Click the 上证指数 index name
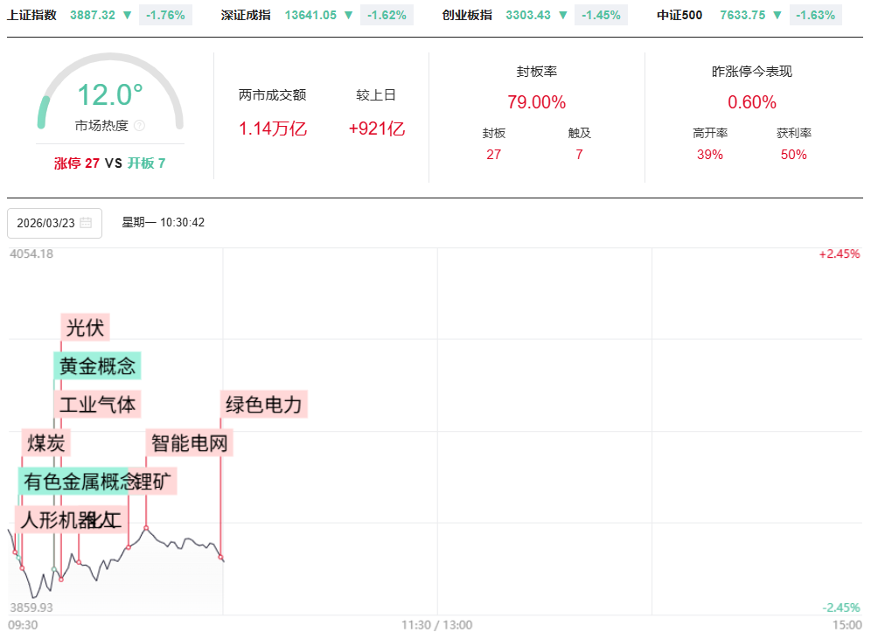This screenshot has height=639, width=871. [x=31, y=15]
